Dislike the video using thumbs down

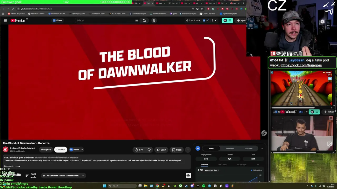(x=149, y=150)
